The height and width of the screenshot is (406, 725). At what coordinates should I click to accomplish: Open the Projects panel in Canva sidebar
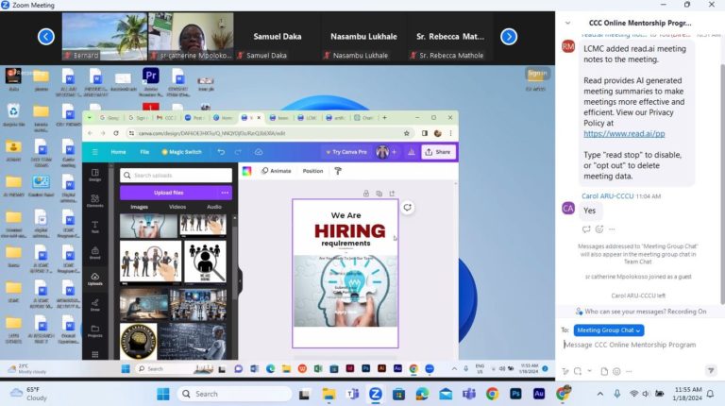tap(95, 331)
